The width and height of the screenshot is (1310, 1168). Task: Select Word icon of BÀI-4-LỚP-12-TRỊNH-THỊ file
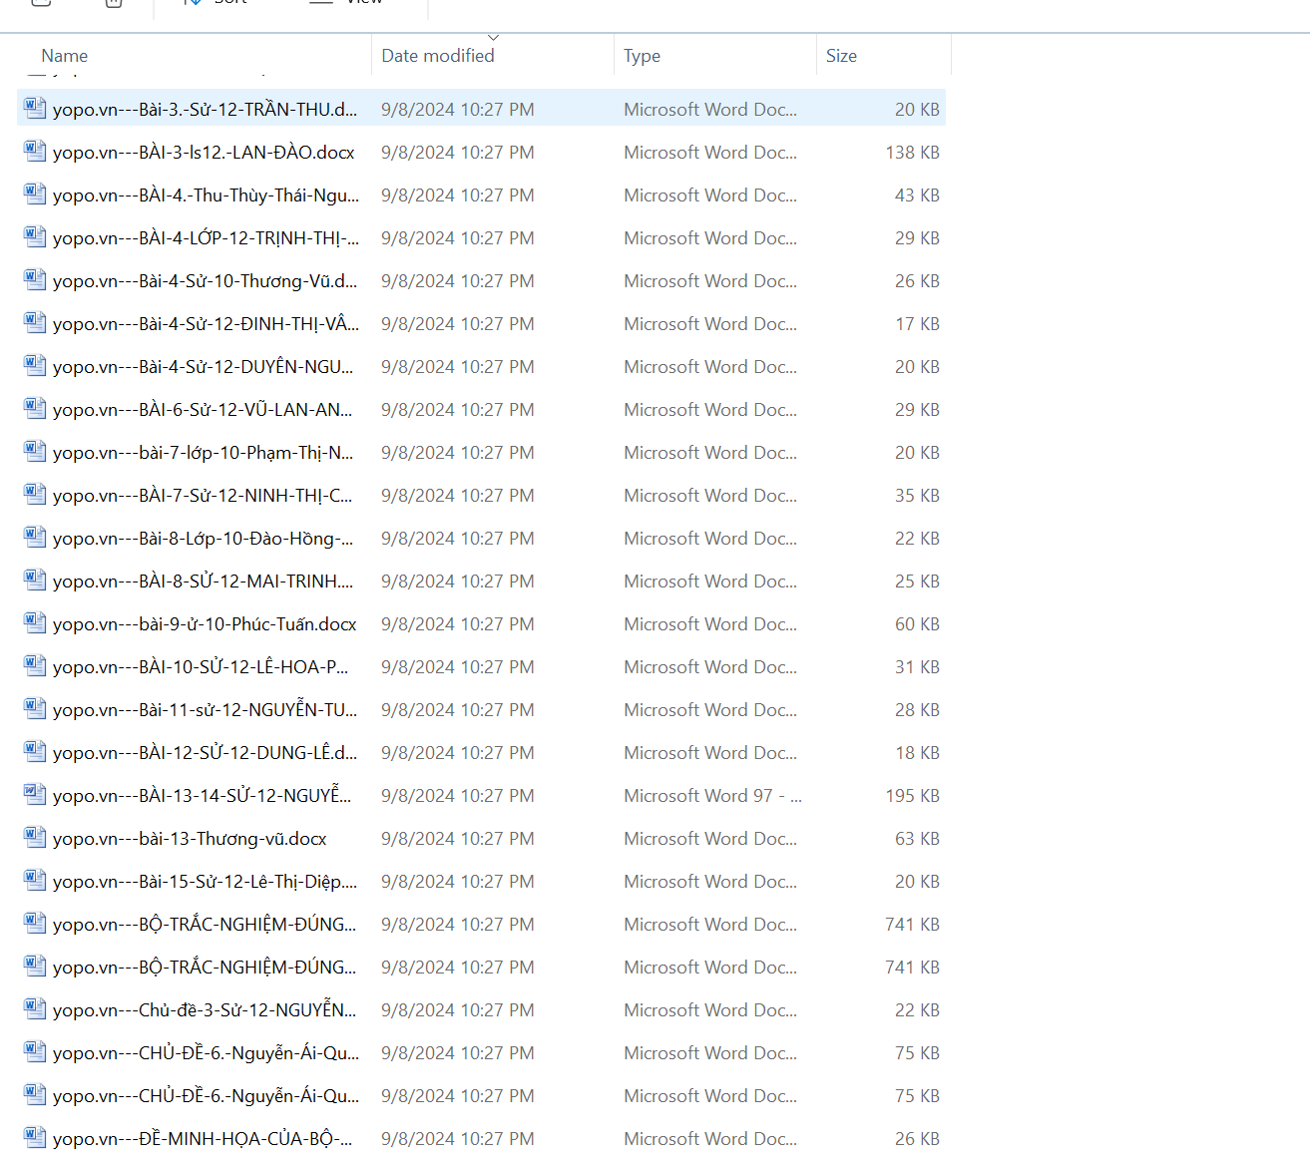pos(35,237)
